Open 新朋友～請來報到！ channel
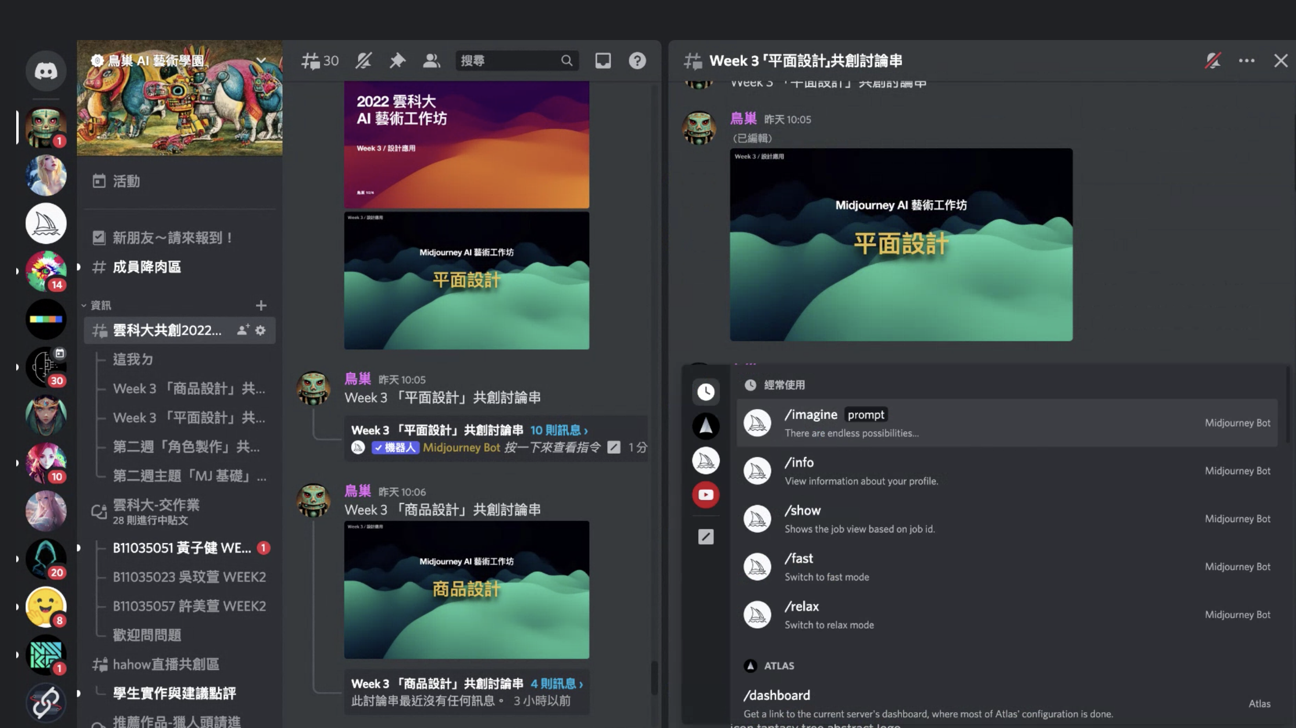The height and width of the screenshot is (728, 1296). 180,238
